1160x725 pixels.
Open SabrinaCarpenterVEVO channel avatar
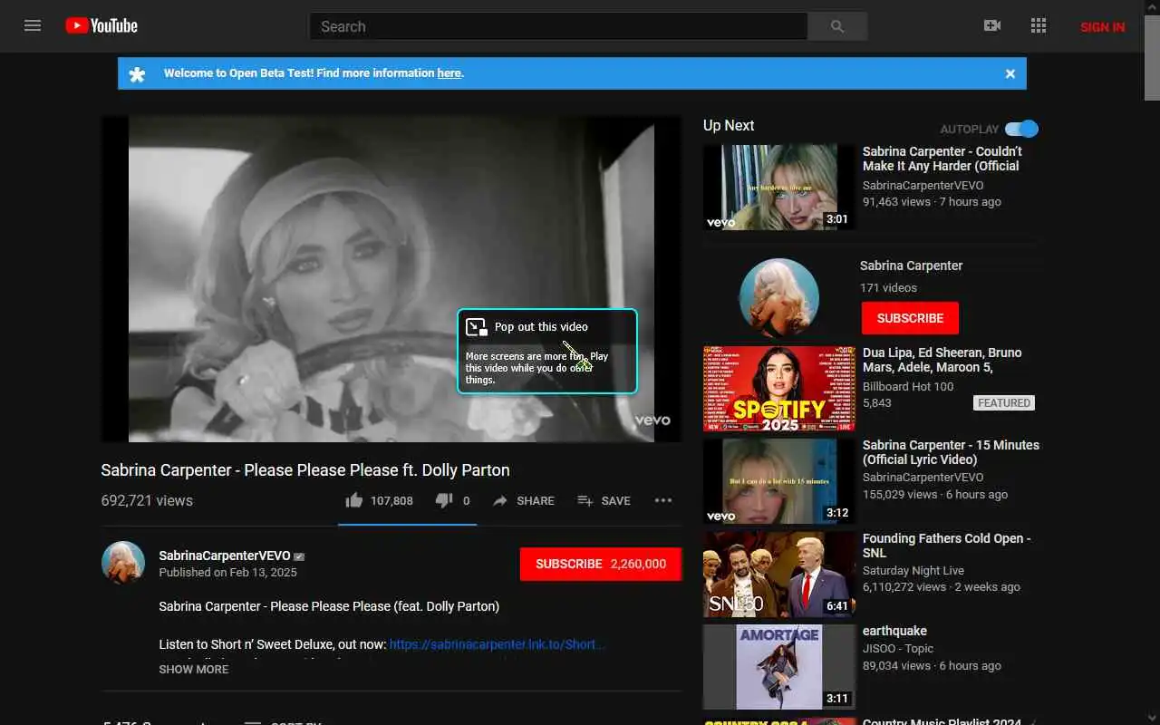coord(123,563)
